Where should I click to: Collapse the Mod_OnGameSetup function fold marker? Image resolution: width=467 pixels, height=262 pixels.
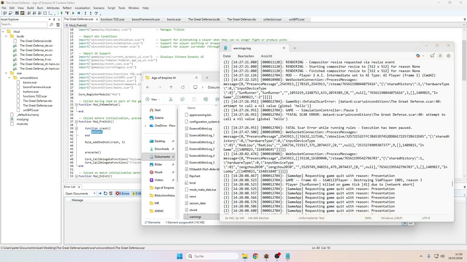[77, 105]
